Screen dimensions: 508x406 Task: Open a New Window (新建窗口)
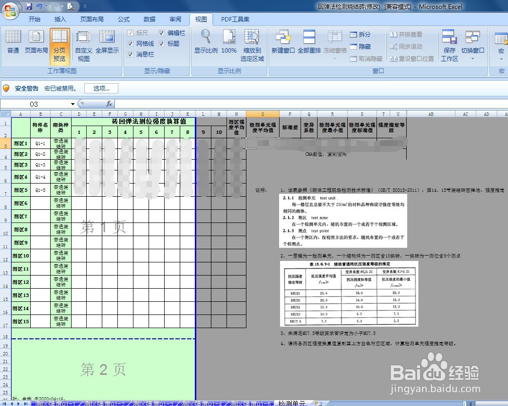283,41
